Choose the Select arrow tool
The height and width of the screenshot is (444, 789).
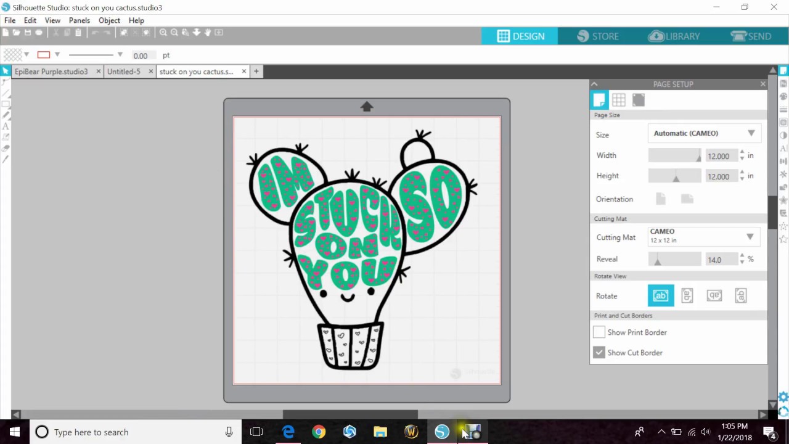[6, 72]
